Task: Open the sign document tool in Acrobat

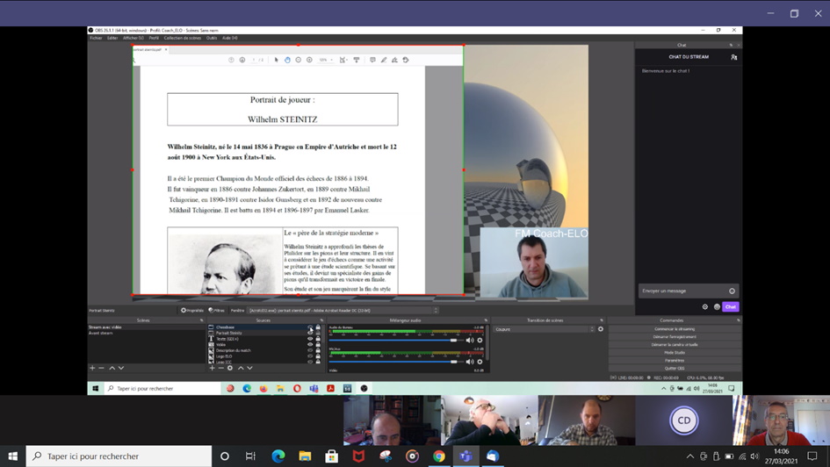Action: (x=394, y=61)
